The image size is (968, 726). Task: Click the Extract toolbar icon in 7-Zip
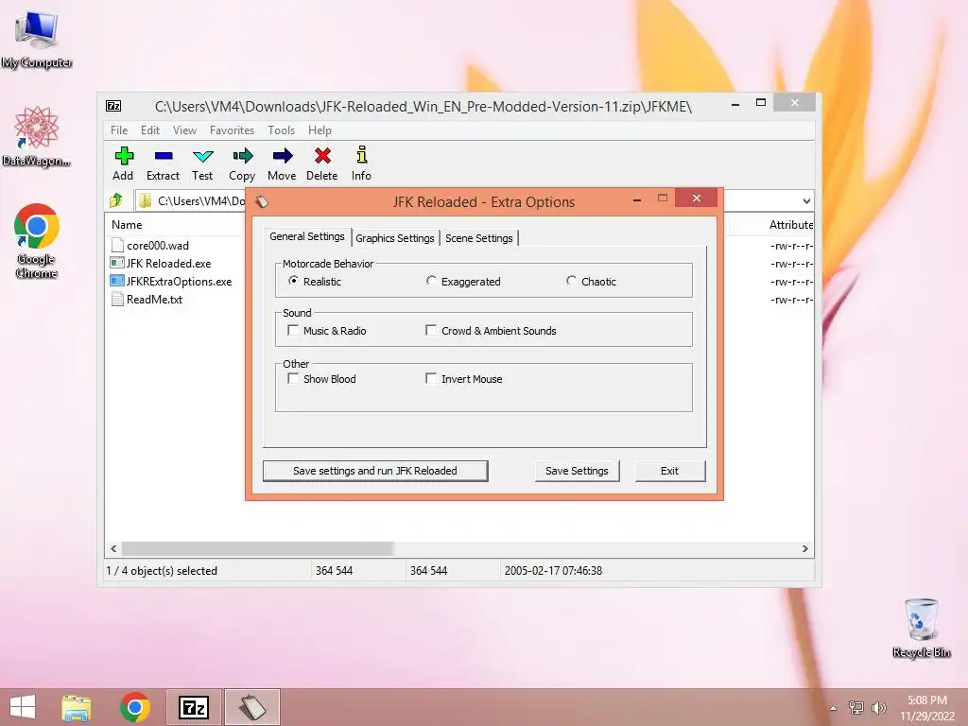(163, 156)
